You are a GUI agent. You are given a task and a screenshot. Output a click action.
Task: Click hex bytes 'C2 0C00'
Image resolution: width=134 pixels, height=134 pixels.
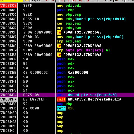point(31,108)
